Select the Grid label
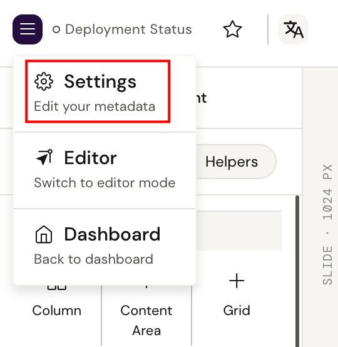Image resolution: width=338 pixels, height=347 pixels. click(237, 311)
